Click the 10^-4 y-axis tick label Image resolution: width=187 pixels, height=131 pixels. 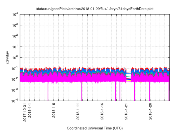click(15, 101)
